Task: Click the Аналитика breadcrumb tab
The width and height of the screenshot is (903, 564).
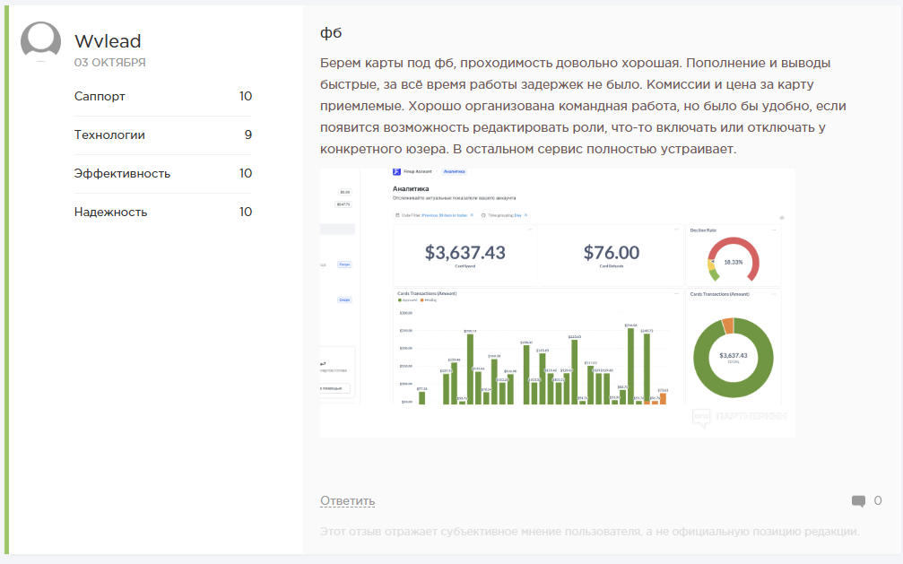Action: [x=454, y=170]
